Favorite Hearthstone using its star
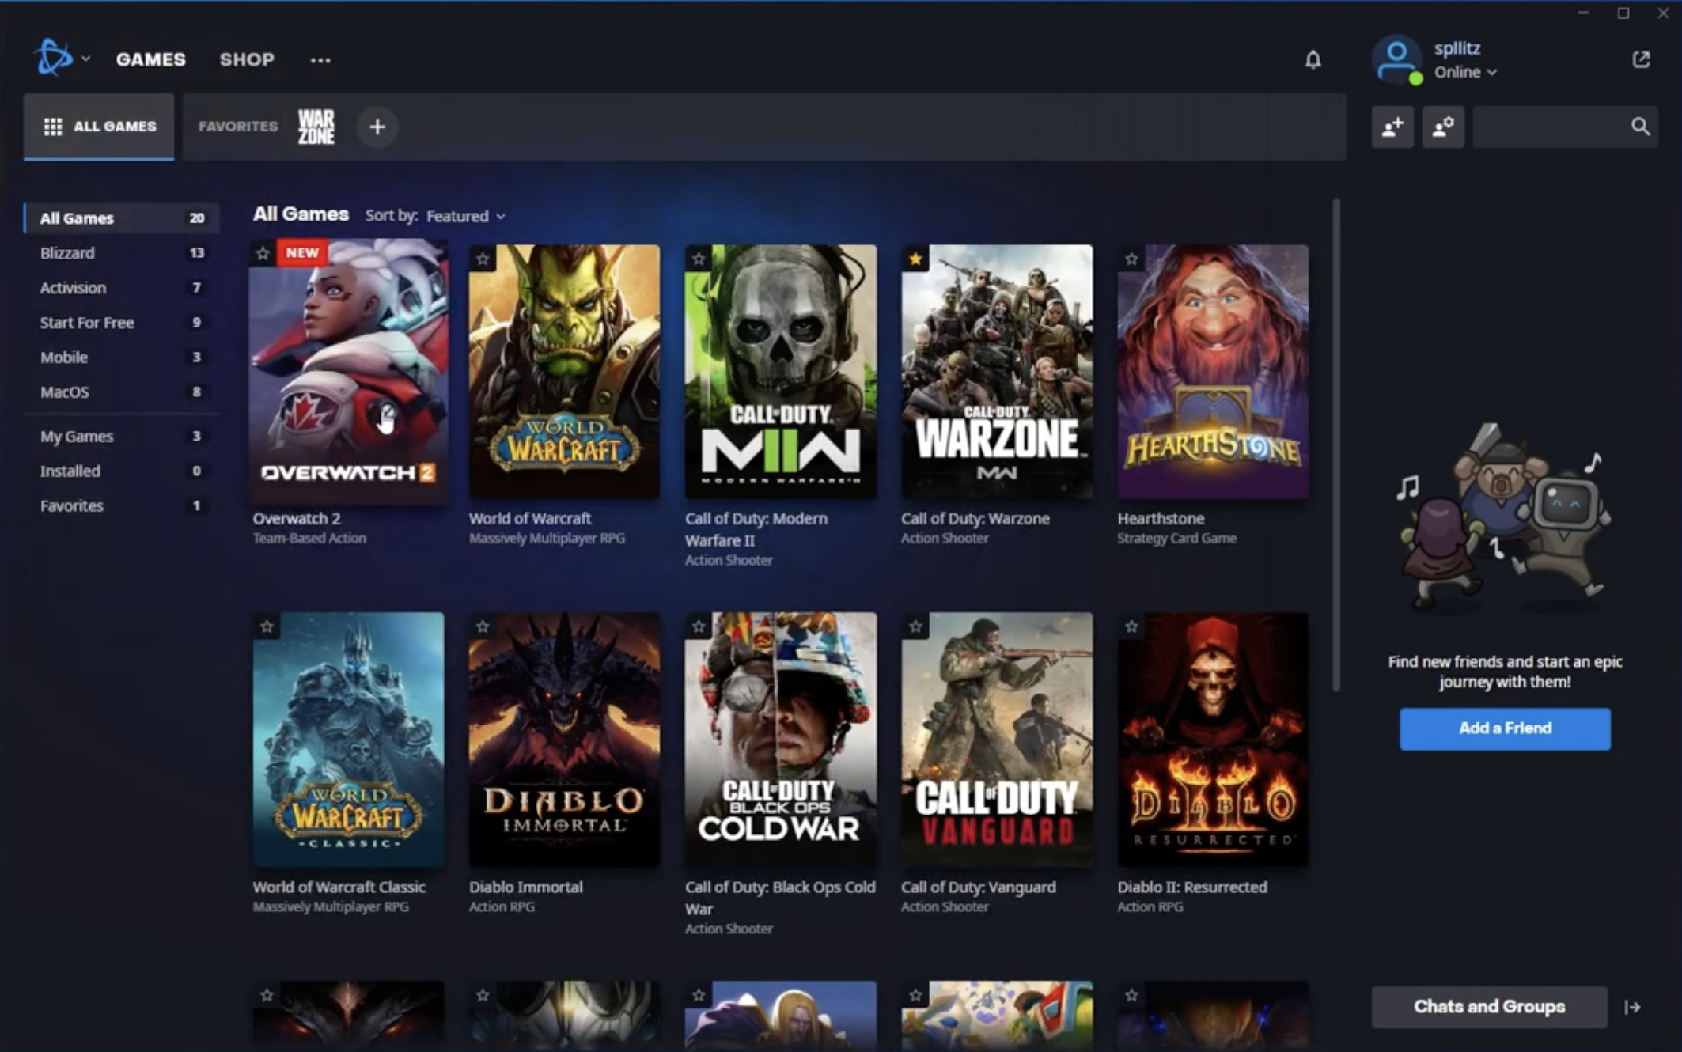Screen dimensions: 1682x1052 click(x=1131, y=259)
